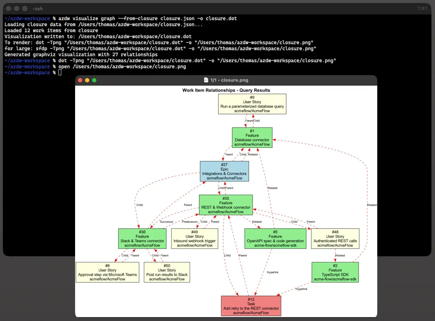Click the 1/1 - closure.png window title
This screenshot has height=321, width=435.
tap(229, 80)
